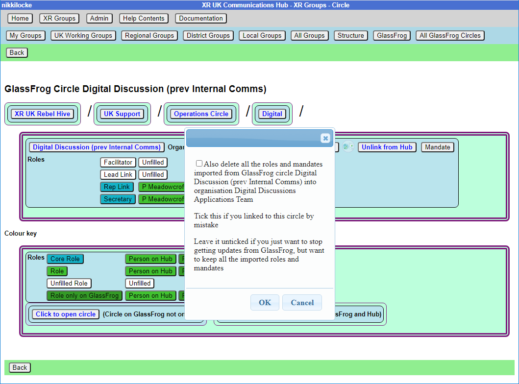Viewport: 519px width, 384px height.
Task: Click the top Back button
Action: [x=17, y=52]
